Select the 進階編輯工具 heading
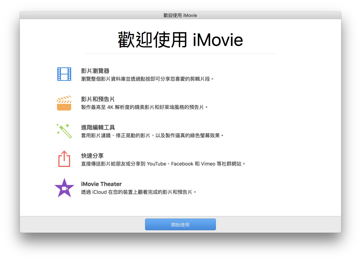 coord(98,127)
